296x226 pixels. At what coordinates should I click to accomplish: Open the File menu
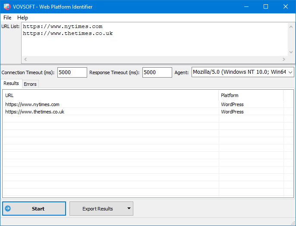7,18
